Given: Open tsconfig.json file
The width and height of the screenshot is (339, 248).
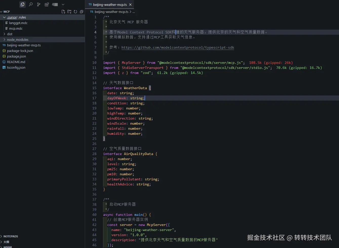Looking at the screenshot, I should click(16, 67).
